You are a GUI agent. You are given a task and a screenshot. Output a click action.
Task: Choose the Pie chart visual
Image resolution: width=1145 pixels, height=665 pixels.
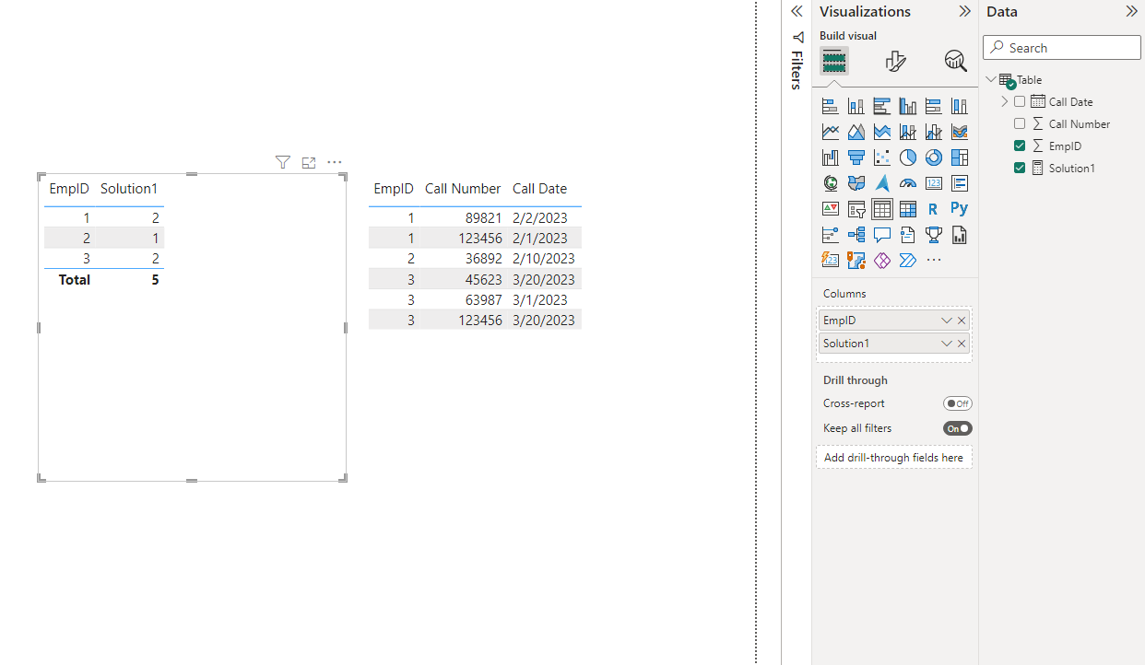coord(907,157)
